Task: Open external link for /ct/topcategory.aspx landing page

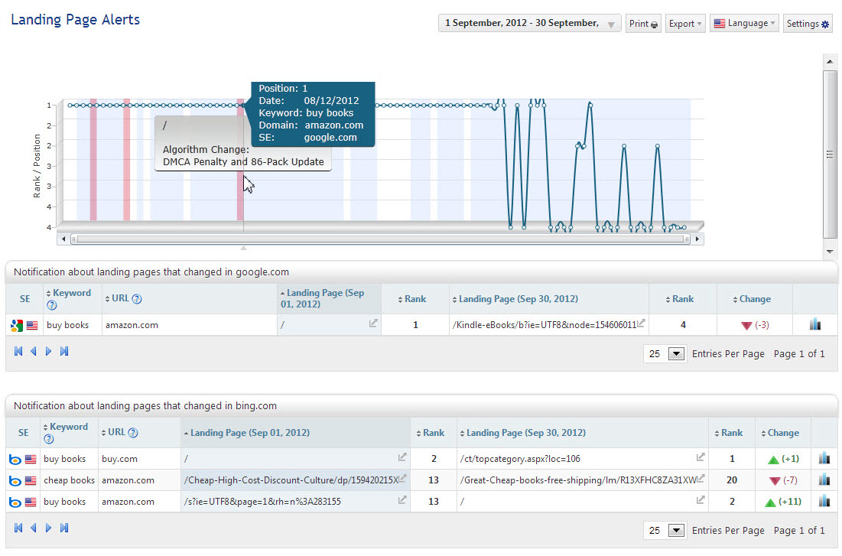Action: click(x=700, y=458)
